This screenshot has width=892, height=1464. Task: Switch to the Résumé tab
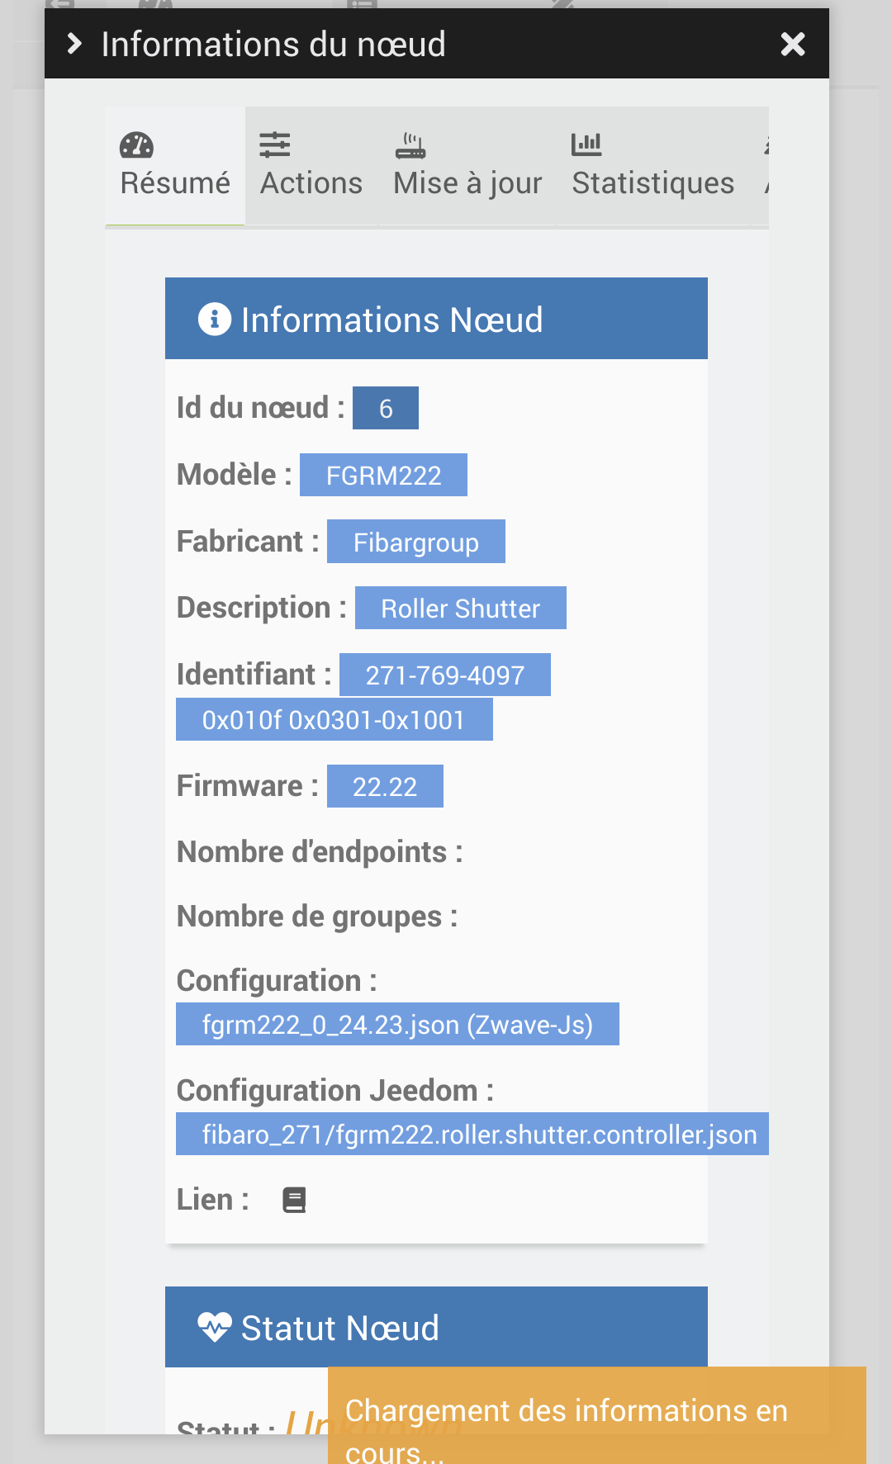click(175, 182)
